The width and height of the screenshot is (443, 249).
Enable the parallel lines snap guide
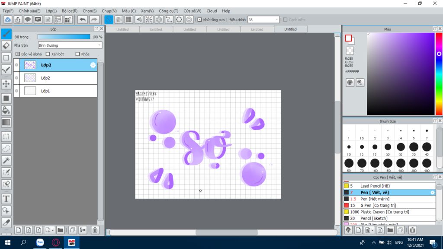tap(119, 19)
